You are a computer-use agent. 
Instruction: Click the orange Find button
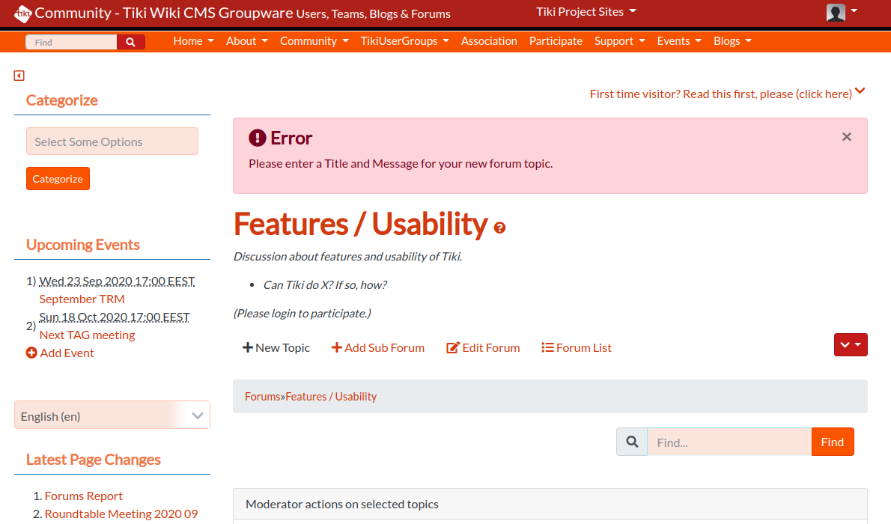[x=833, y=442]
